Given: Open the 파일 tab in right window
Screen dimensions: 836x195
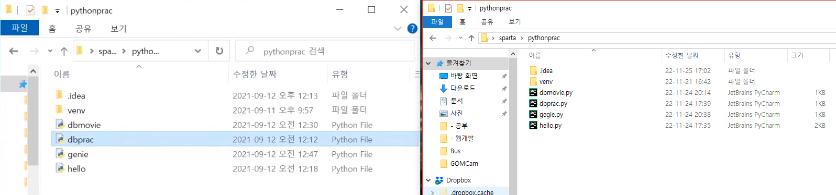Looking at the screenshot, I should click(437, 22).
